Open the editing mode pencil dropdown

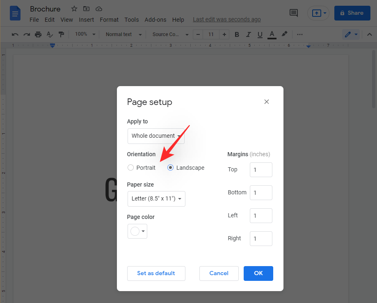click(x=351, y=34)
